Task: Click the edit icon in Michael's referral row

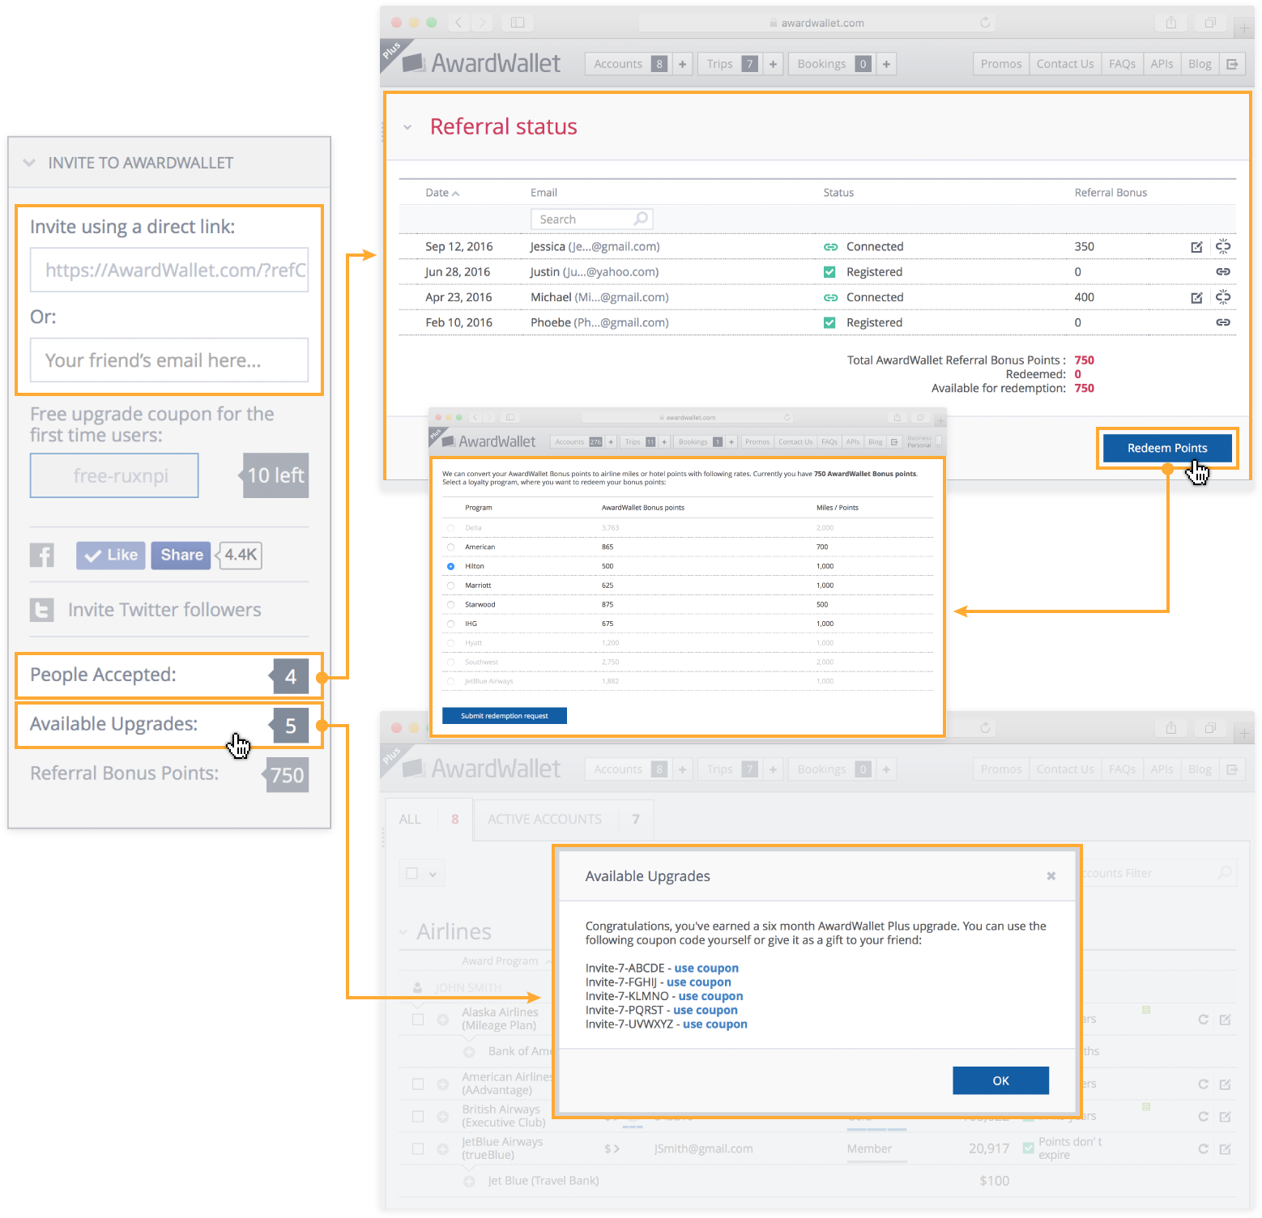Action: coord(1196,298)
